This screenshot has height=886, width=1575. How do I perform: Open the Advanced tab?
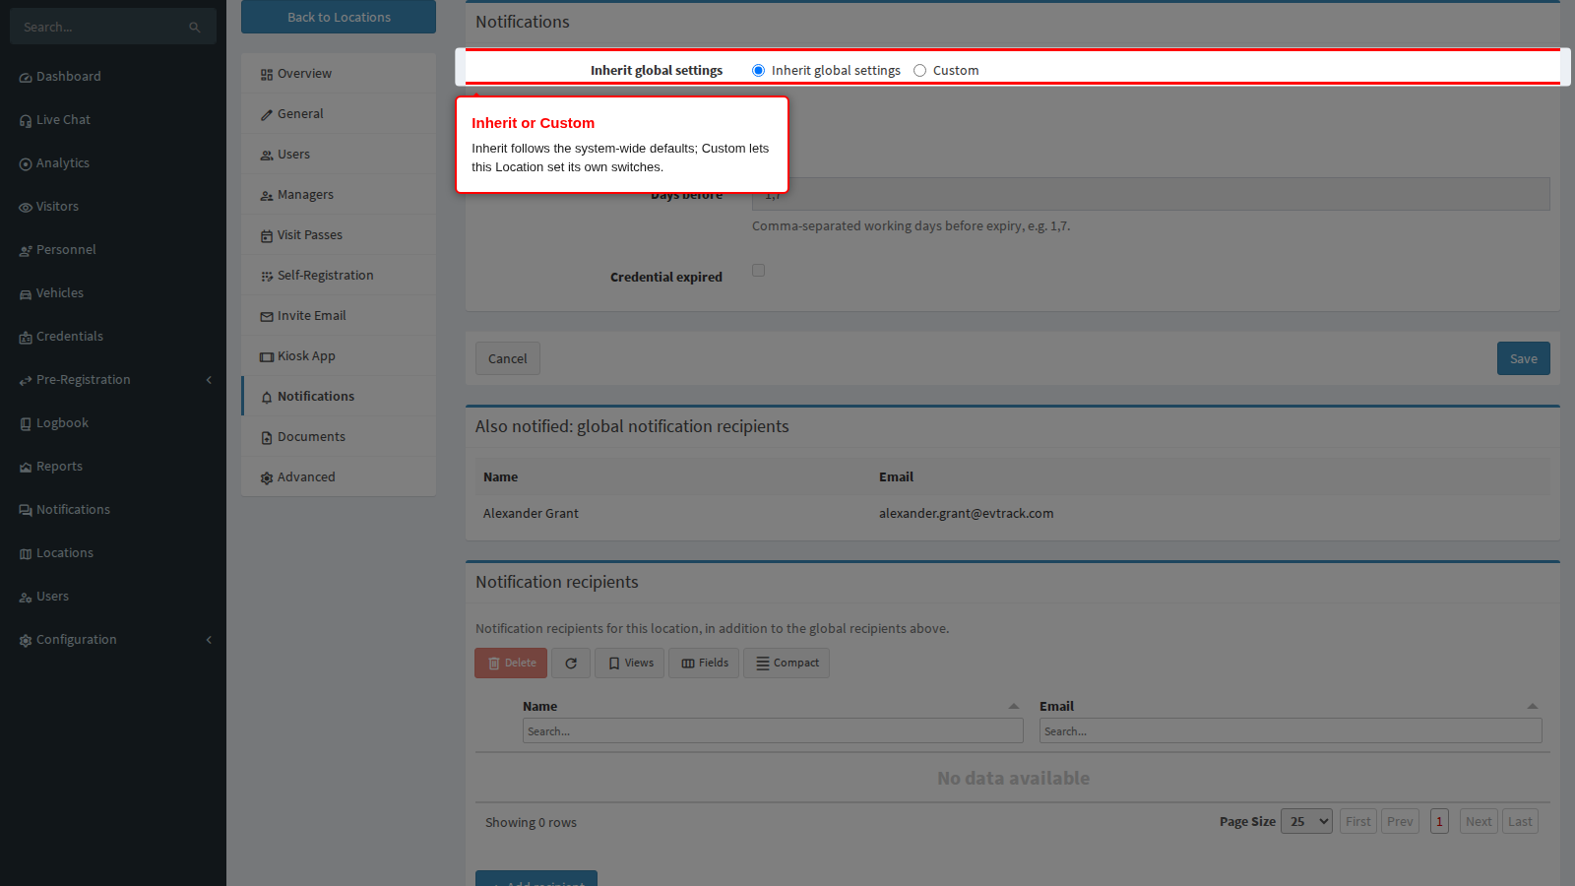click(339, 477)
